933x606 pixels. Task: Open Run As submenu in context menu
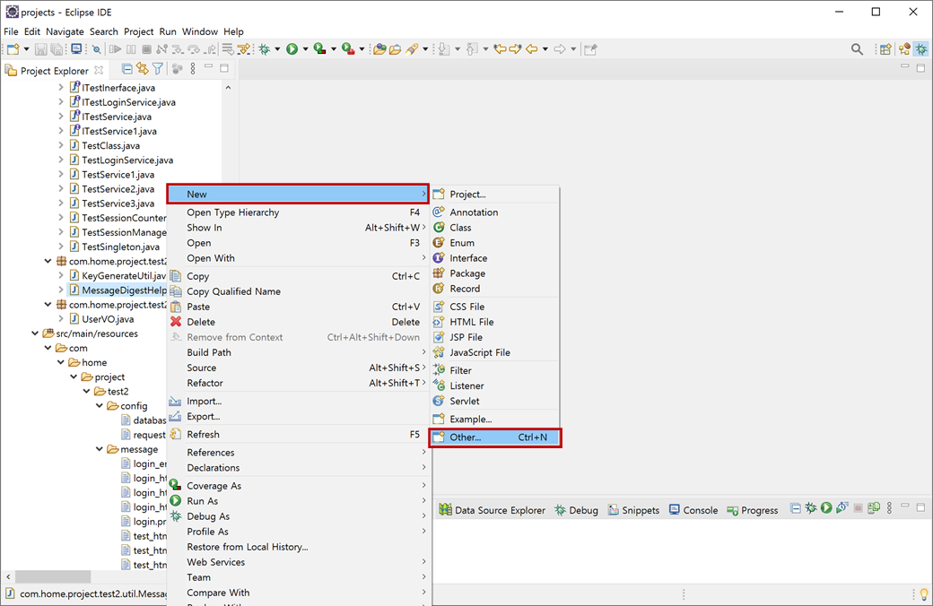[298, 501]
